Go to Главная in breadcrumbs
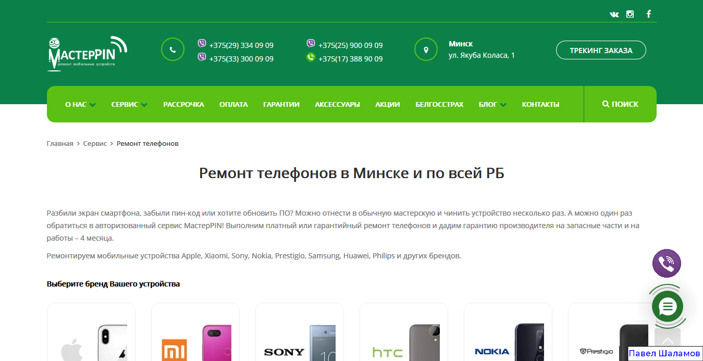 (x=60, y=143)
